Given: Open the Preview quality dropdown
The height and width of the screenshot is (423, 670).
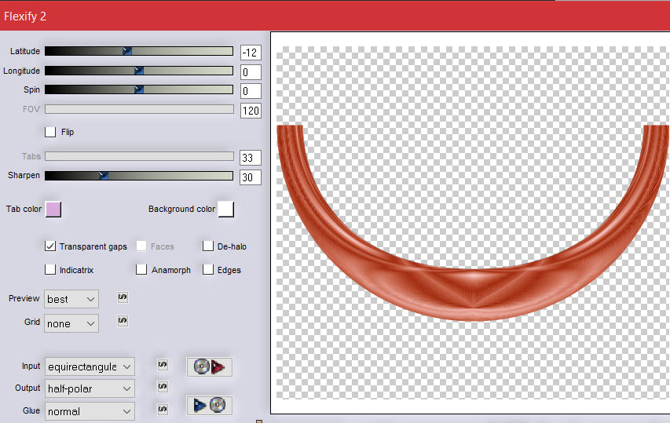Looking at the screenshot, I should point(71,299).
